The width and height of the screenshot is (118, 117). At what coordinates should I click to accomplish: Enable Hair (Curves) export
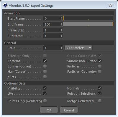tap(45, 71)
